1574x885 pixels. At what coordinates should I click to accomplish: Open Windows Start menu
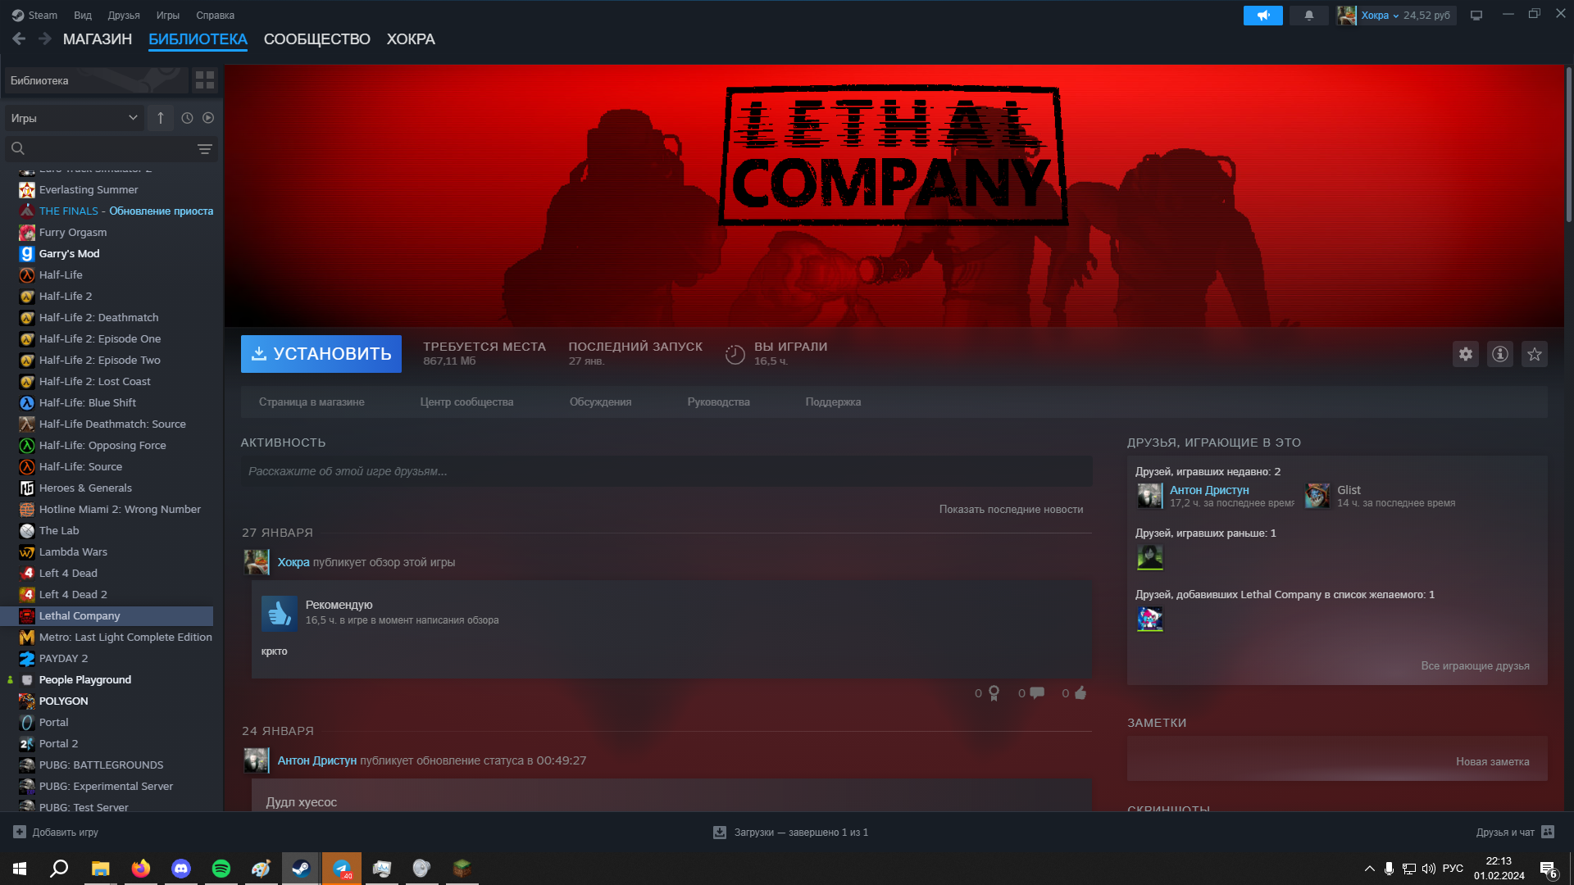[20, 869]
